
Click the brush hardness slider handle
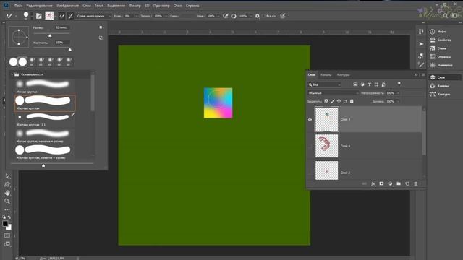(x=70, y=50)
